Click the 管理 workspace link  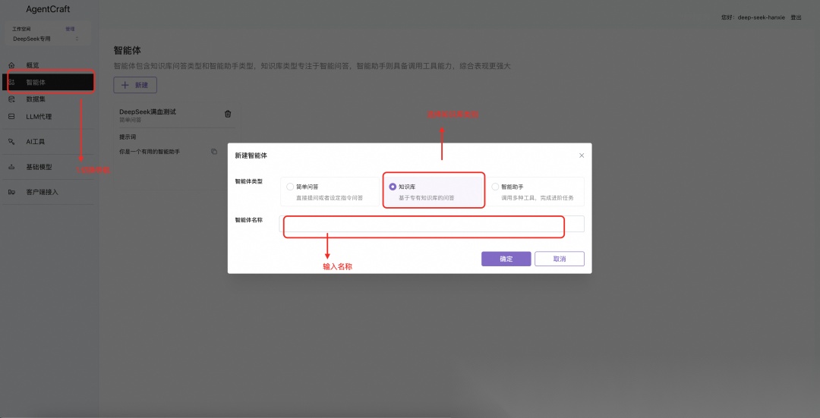(70, 30)
